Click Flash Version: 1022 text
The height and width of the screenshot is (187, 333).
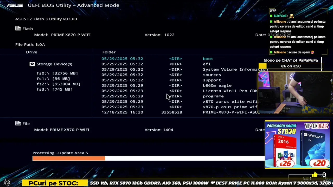coord(159,35)
